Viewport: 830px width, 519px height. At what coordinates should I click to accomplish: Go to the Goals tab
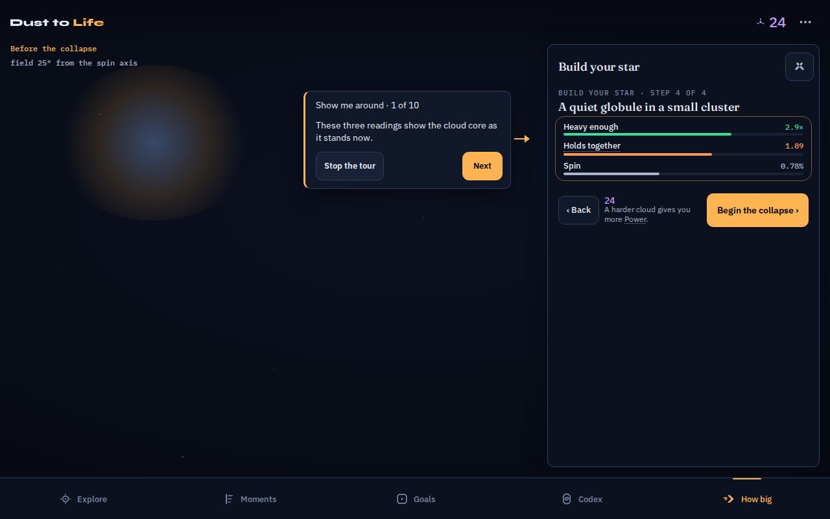(416, 499)
